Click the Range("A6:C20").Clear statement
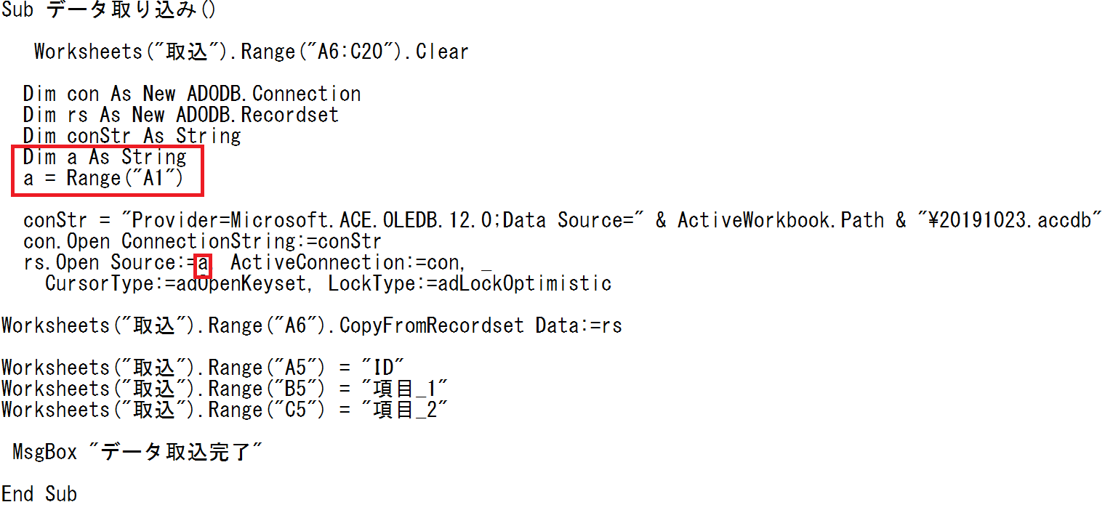The image size is (1105, 510). tap(251, 52)
